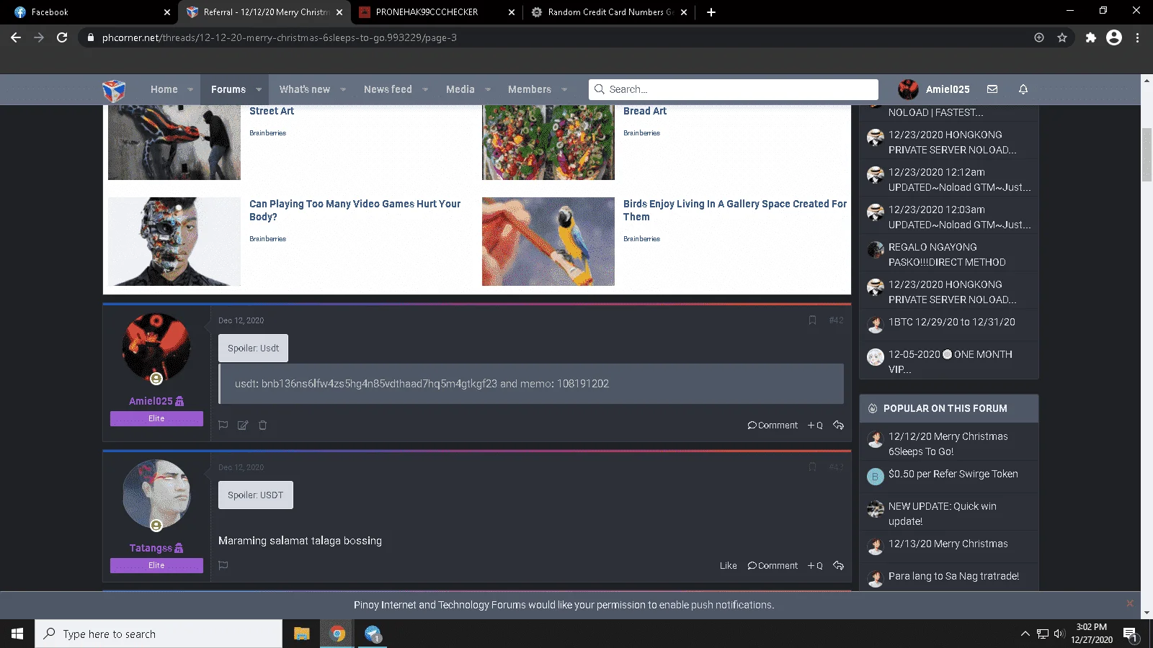Bookmark post #42 by Amiel025

point(812,320)
